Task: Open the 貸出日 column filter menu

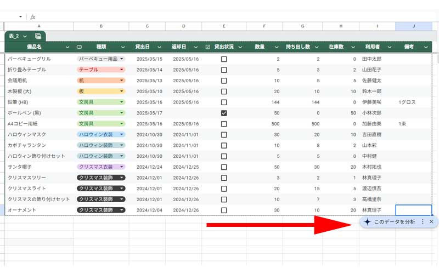Action: [x=159, y=47]
